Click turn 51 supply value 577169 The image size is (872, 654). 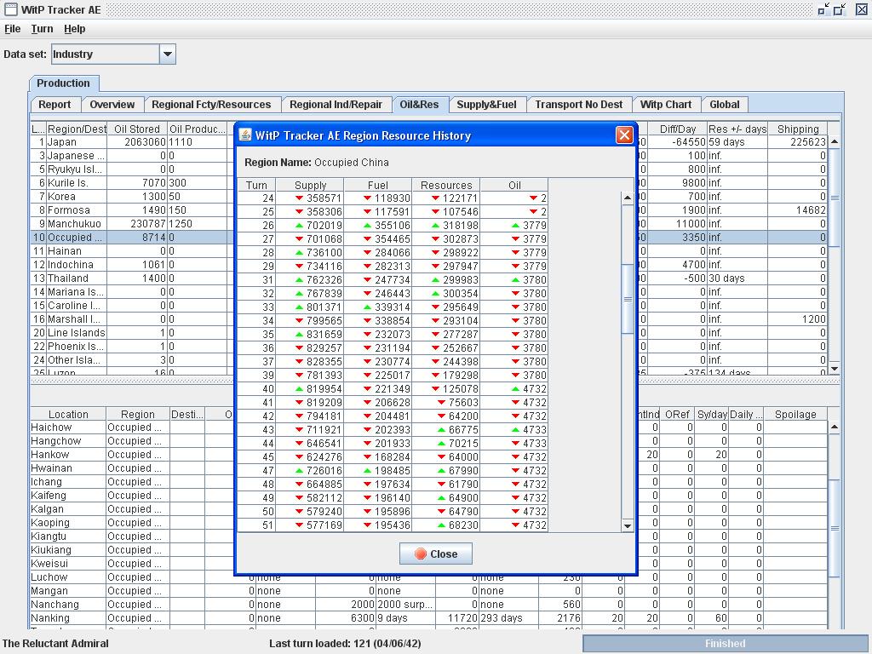click(324, 525)
